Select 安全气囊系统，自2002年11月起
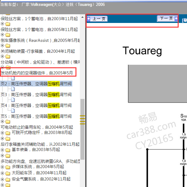Screen dimensions: 187x187 41,179
